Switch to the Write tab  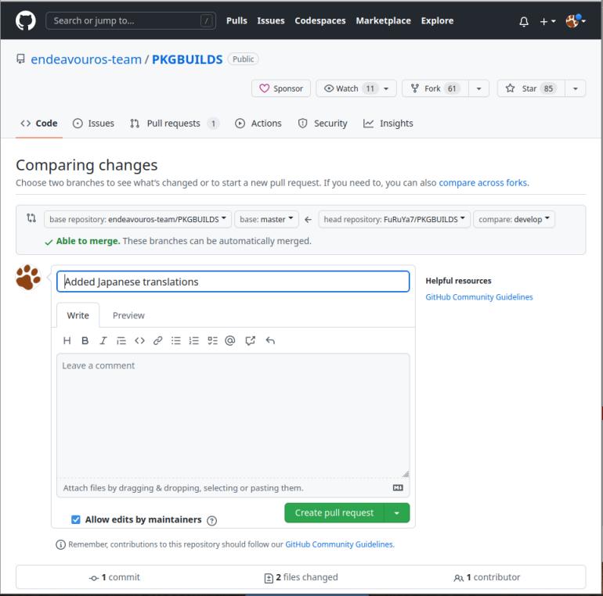click(x=78, y=315)
